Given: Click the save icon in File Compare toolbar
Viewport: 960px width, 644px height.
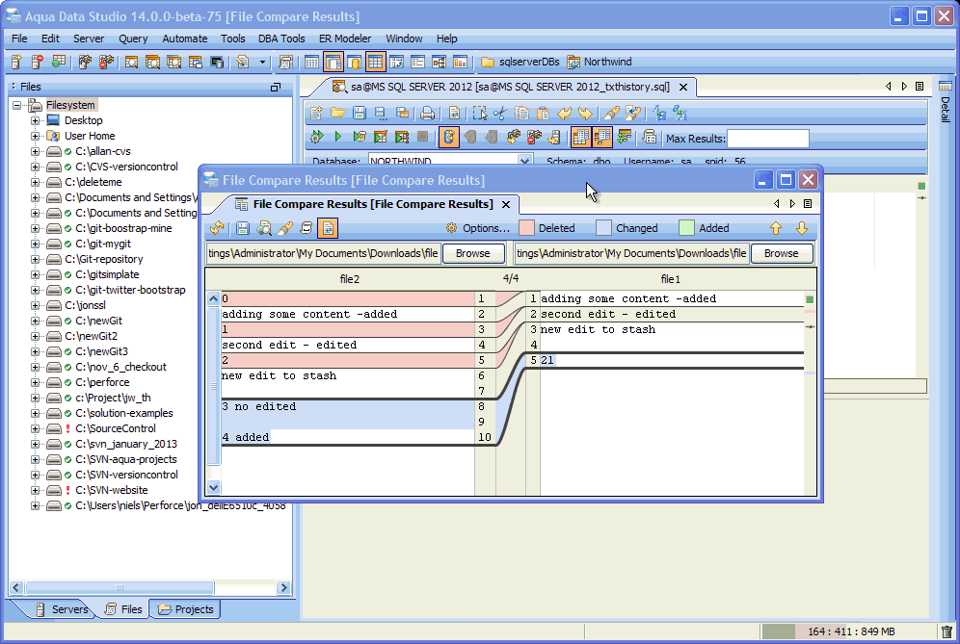Looking at the screenshot, I should click(x=243, y=228).
